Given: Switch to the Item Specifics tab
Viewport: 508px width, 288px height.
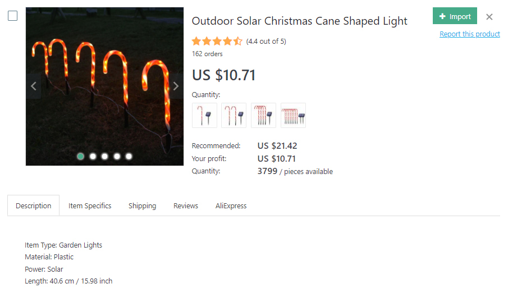Looking at the screenshot, I should [90, 206].
